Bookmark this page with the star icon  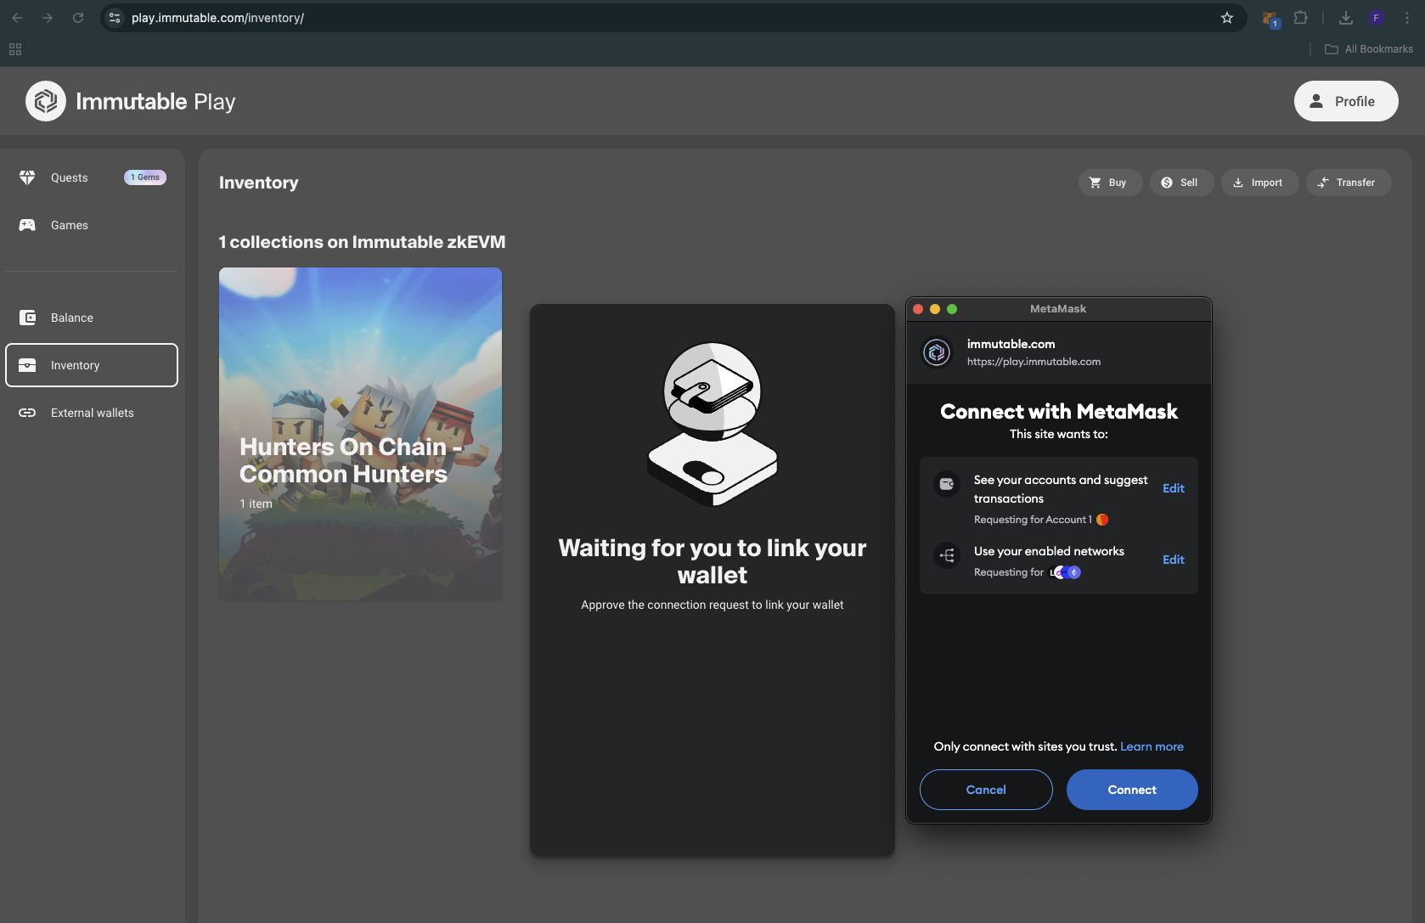pyautogui.click(x=1227, y=18)
